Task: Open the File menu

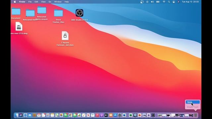Action: [x=30, y=2]
